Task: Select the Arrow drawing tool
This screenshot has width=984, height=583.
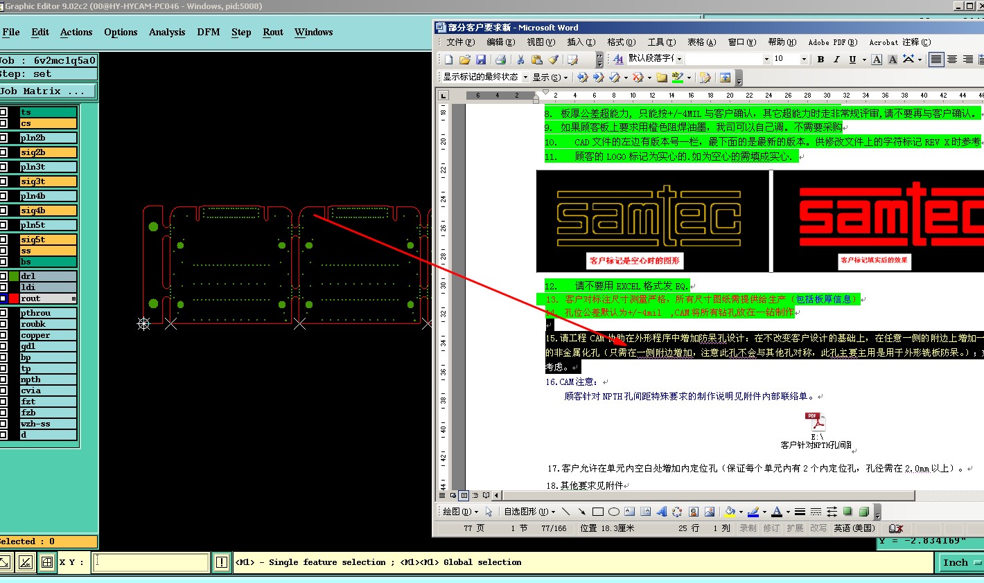Action: (582, 512)
